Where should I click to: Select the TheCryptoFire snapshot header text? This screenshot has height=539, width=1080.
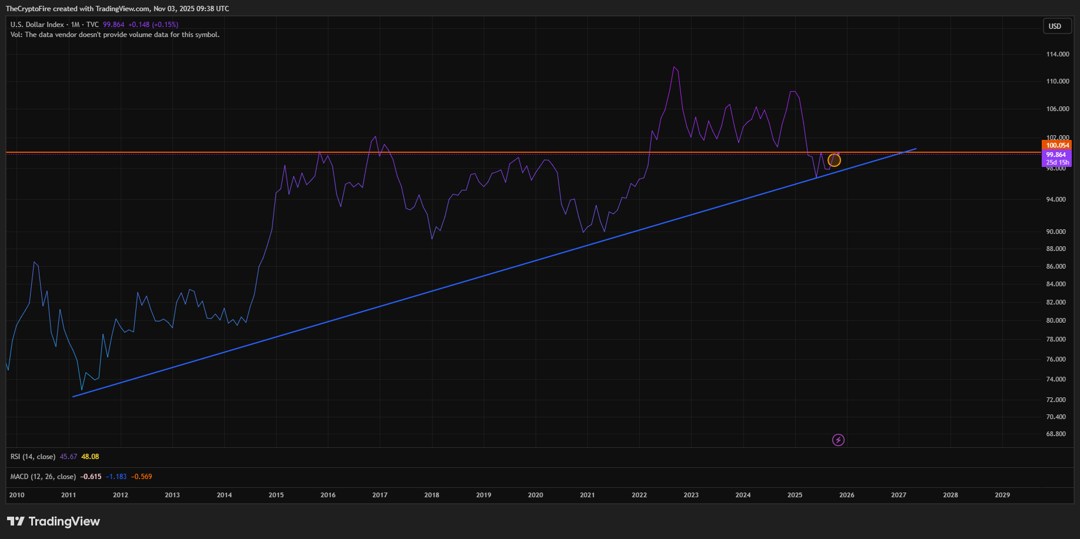click(118, 9)
